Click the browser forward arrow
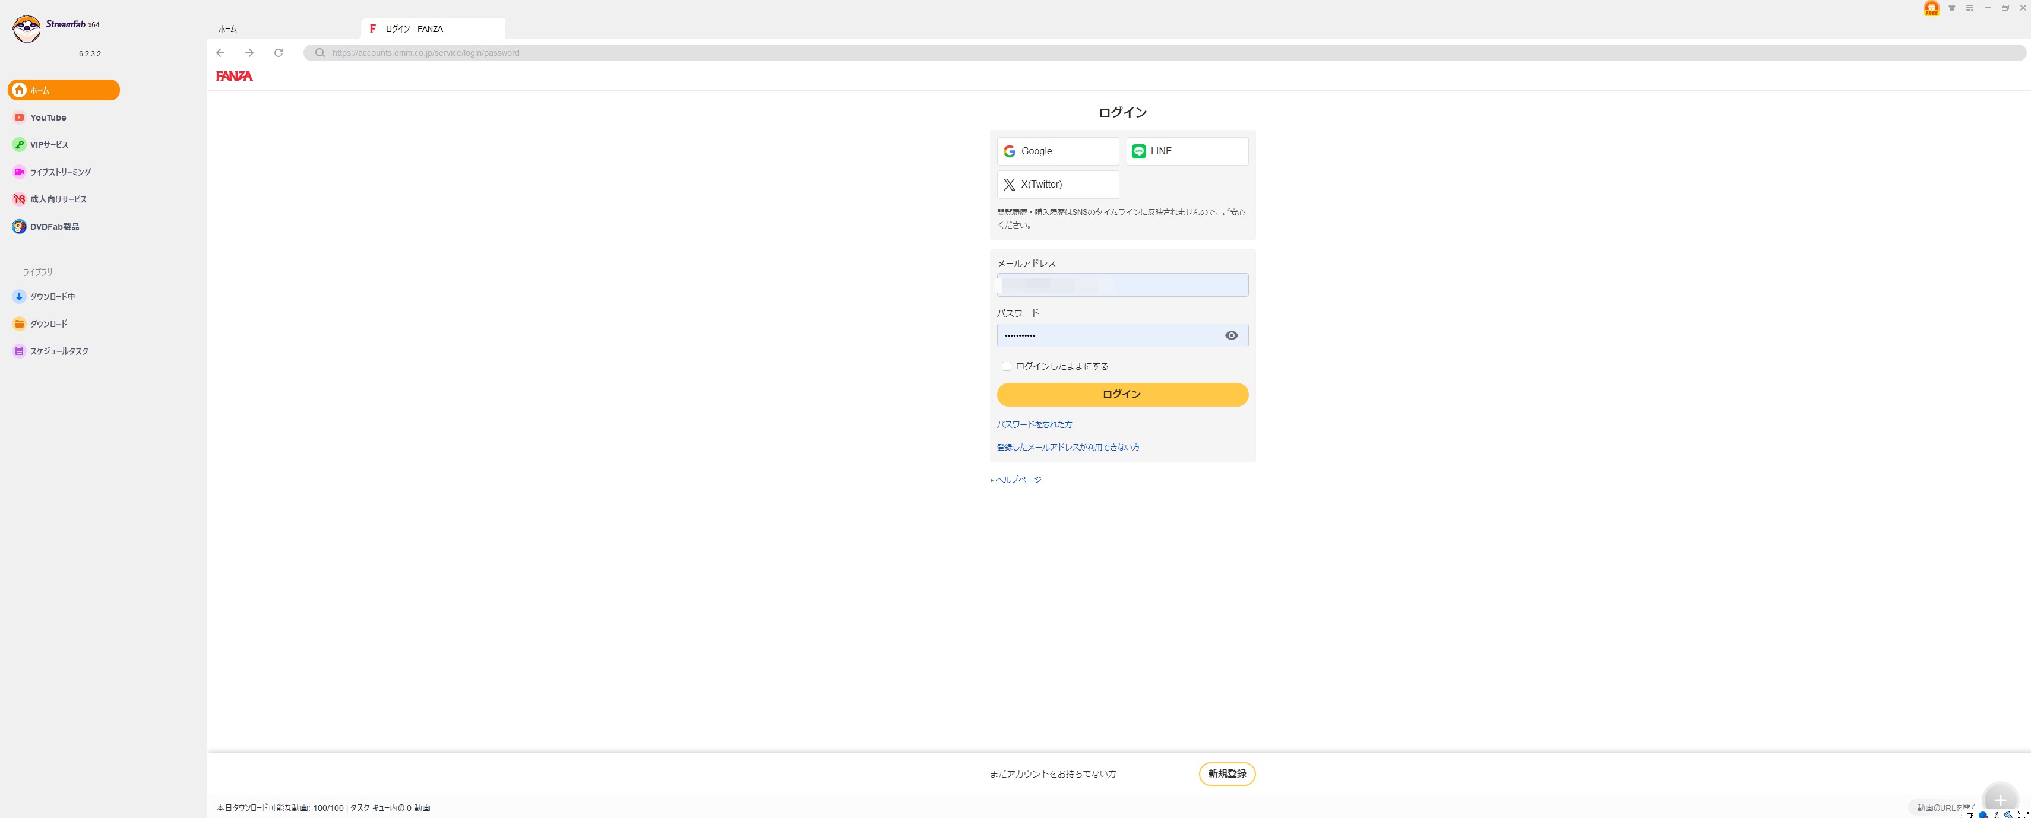The width and height of the screenshot is (2031, 818). [249, 53]
